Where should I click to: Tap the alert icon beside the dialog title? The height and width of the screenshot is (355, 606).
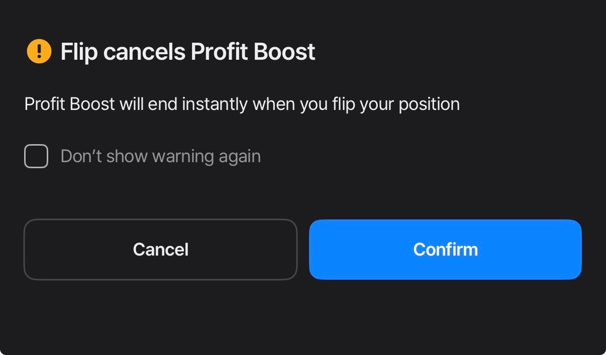39,51
